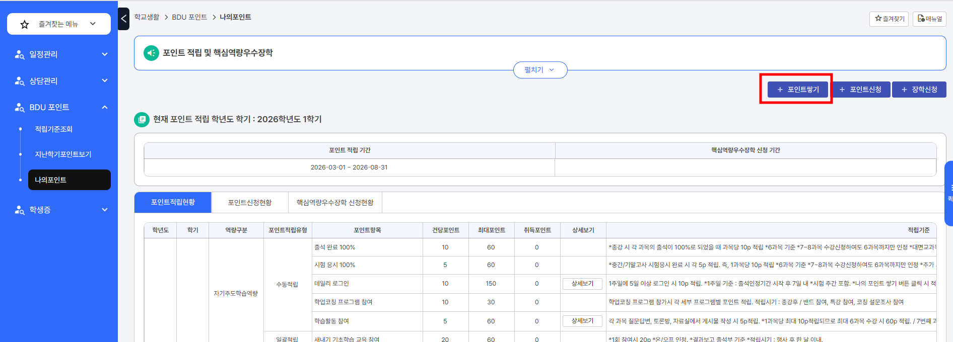Expand the notice with 펼치기 button
Screen dimensions: 953x342
(540, 70)
